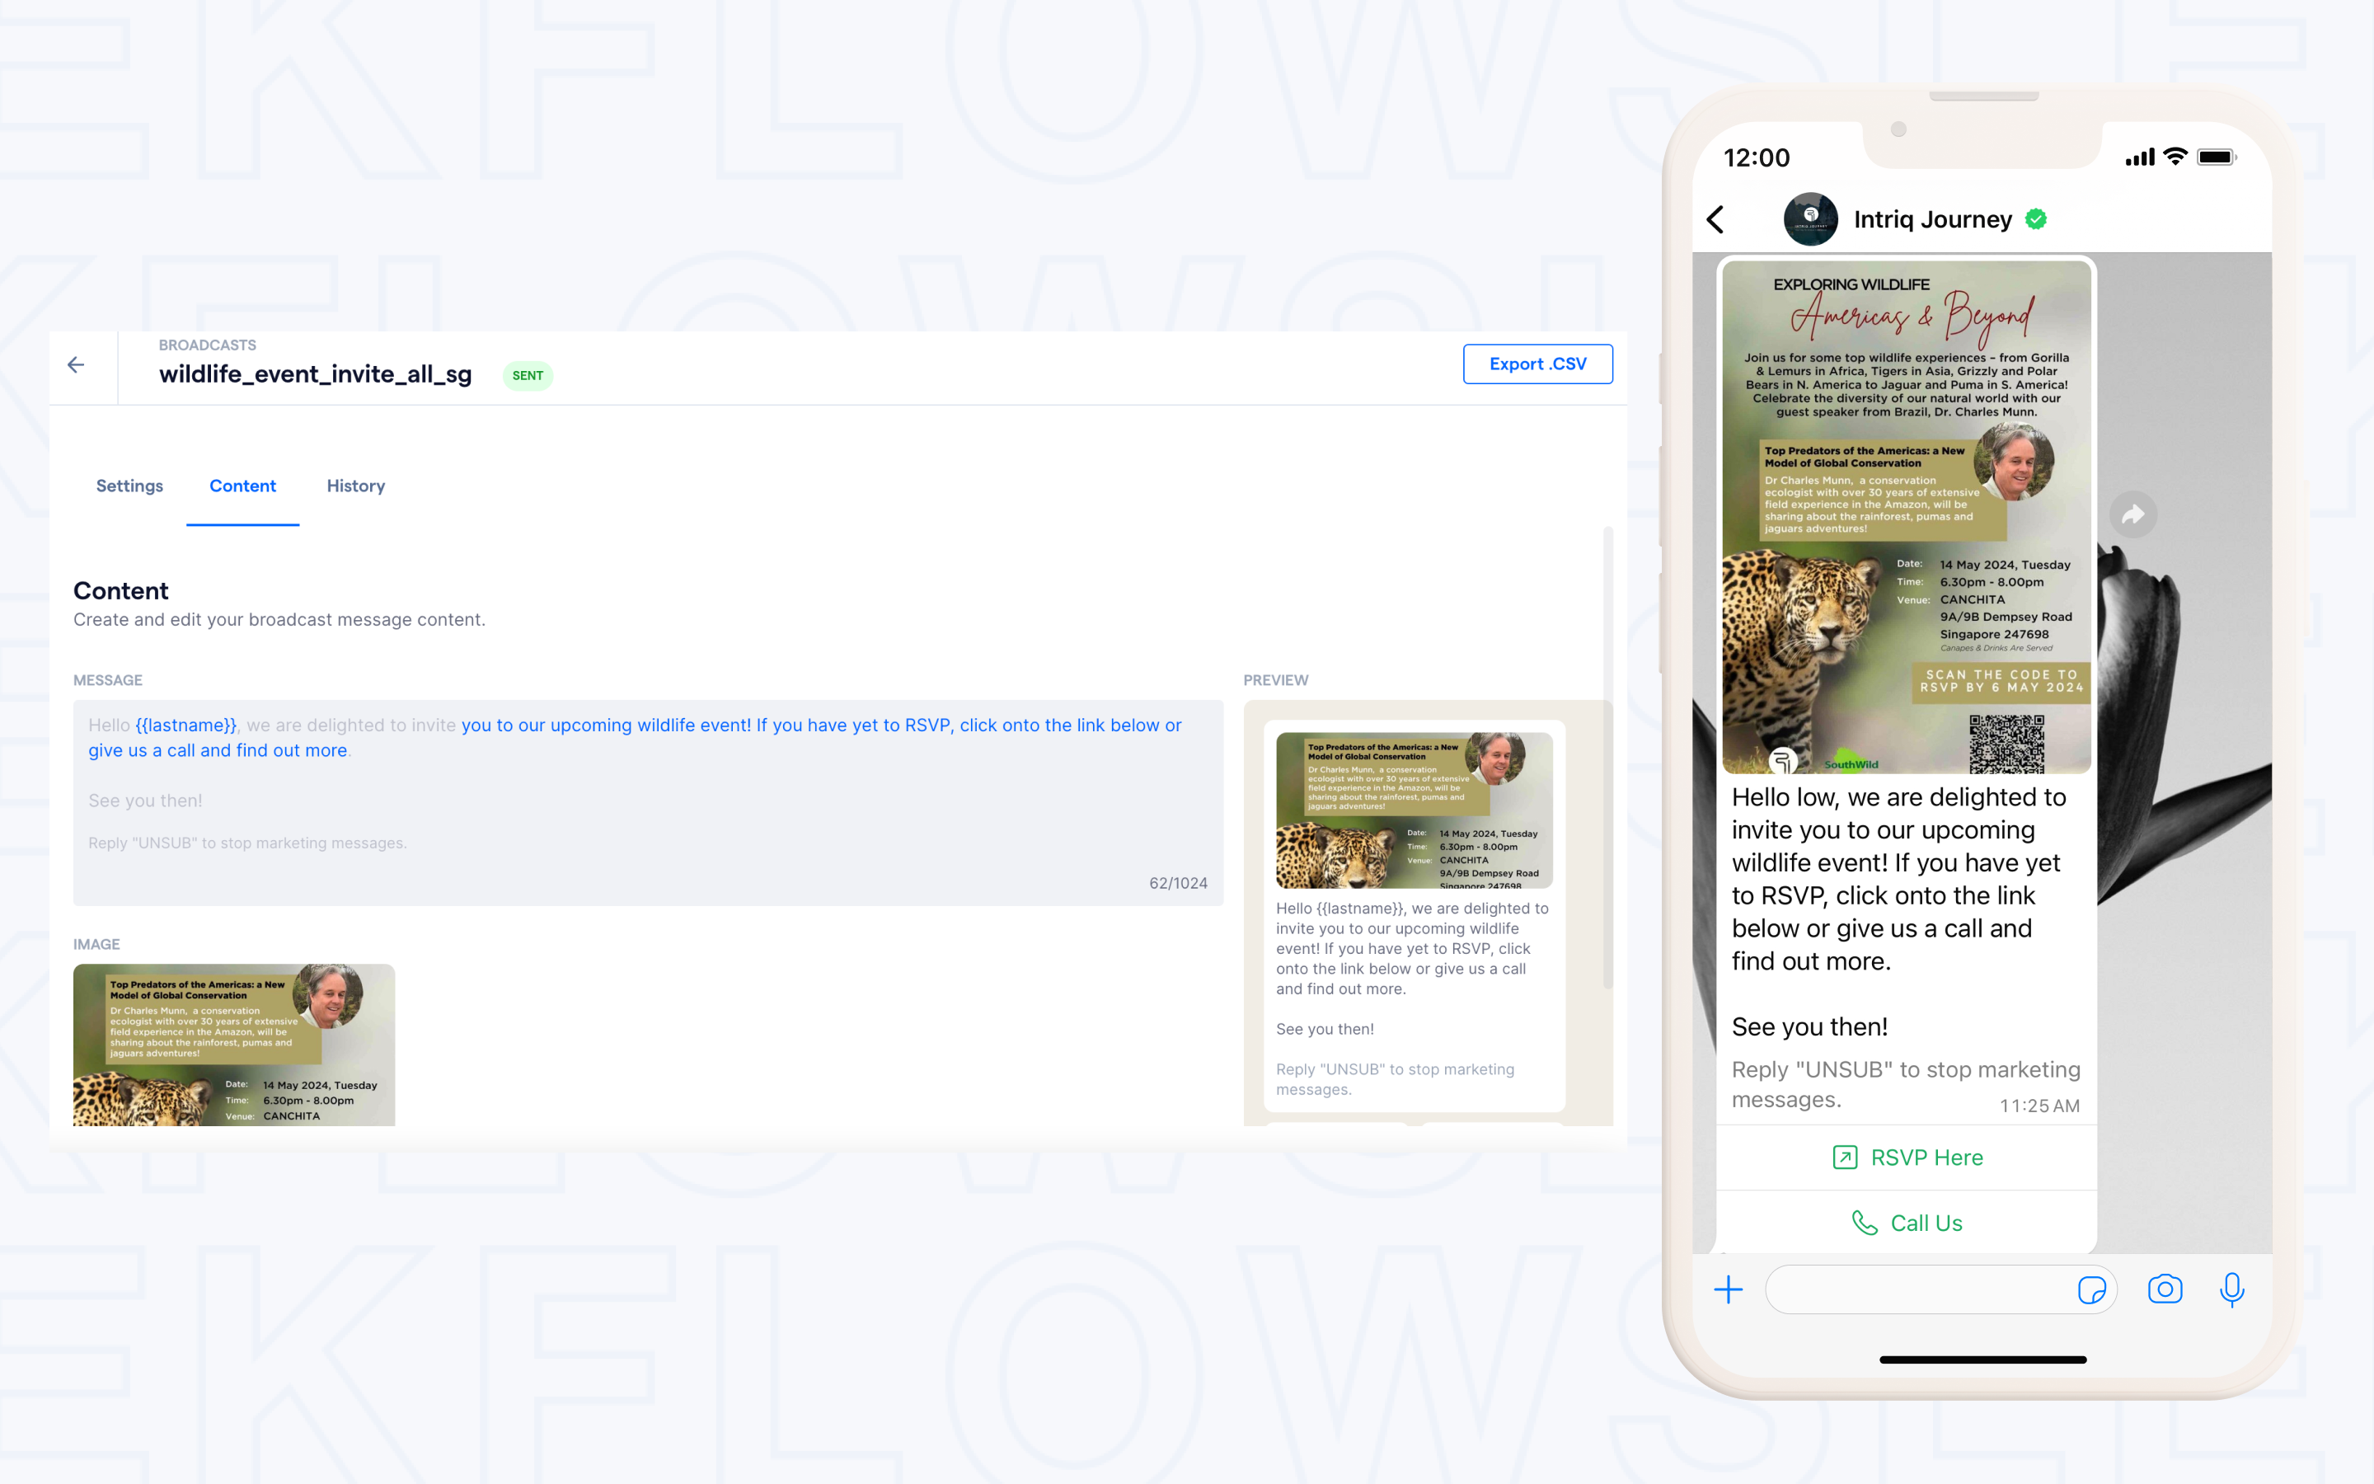The width and height of the screenshot is (2374, 1484).
Task: Select the Content tab
Action: 242,486
